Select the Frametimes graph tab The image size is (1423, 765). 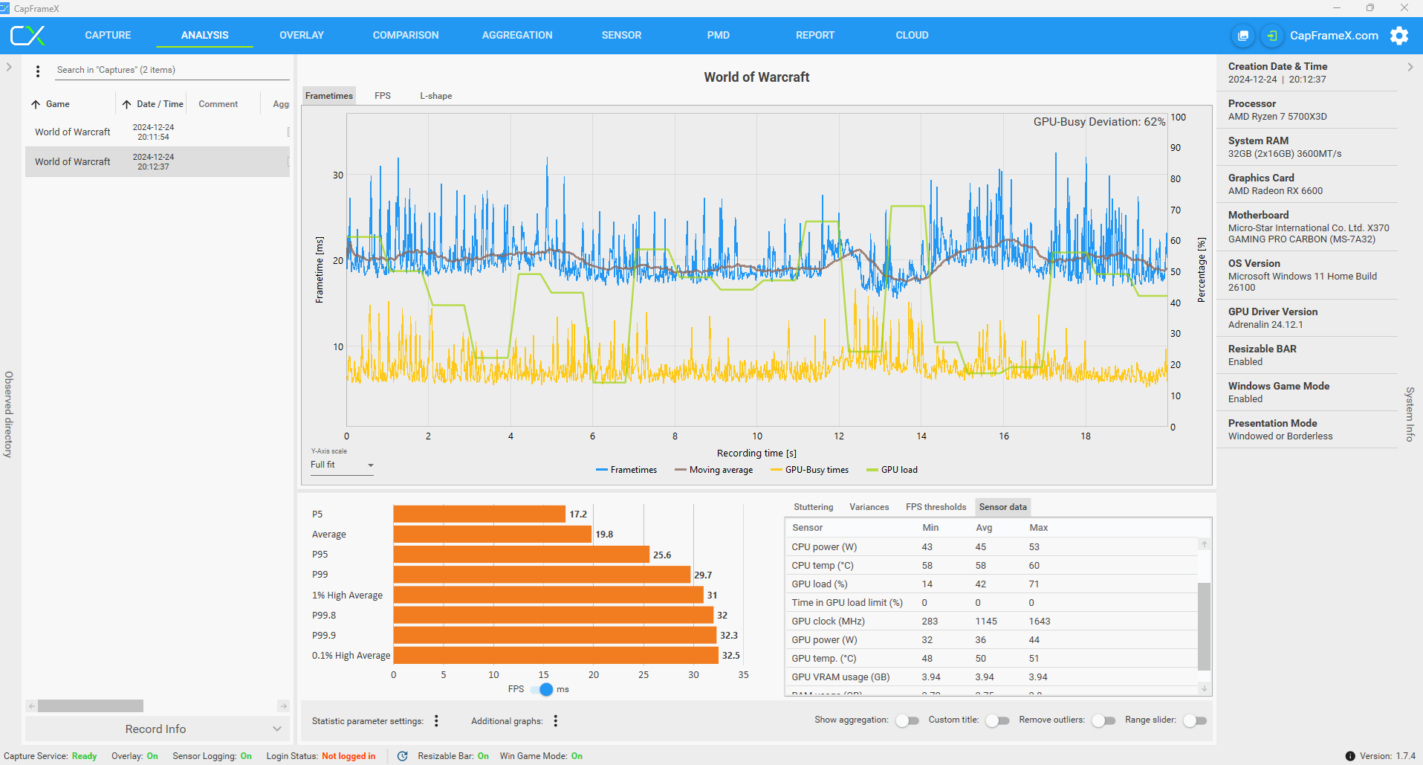pyautogui.click(x=329, y=96)
